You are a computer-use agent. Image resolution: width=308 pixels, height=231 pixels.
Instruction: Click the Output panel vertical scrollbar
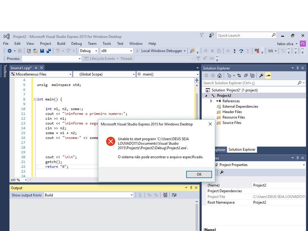(x=197, y=215)
